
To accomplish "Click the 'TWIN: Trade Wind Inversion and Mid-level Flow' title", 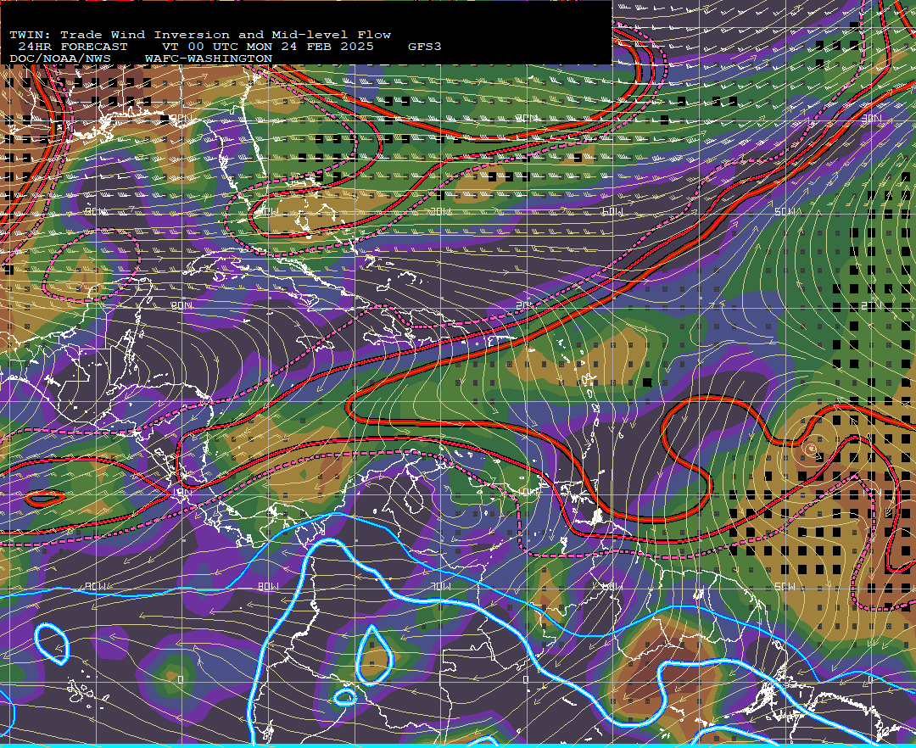I will (200, 35).
